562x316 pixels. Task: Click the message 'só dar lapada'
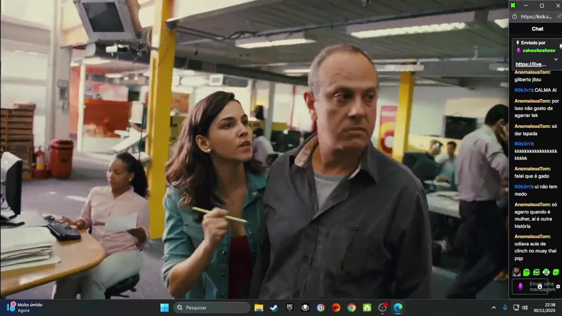[x=536, y=130]
